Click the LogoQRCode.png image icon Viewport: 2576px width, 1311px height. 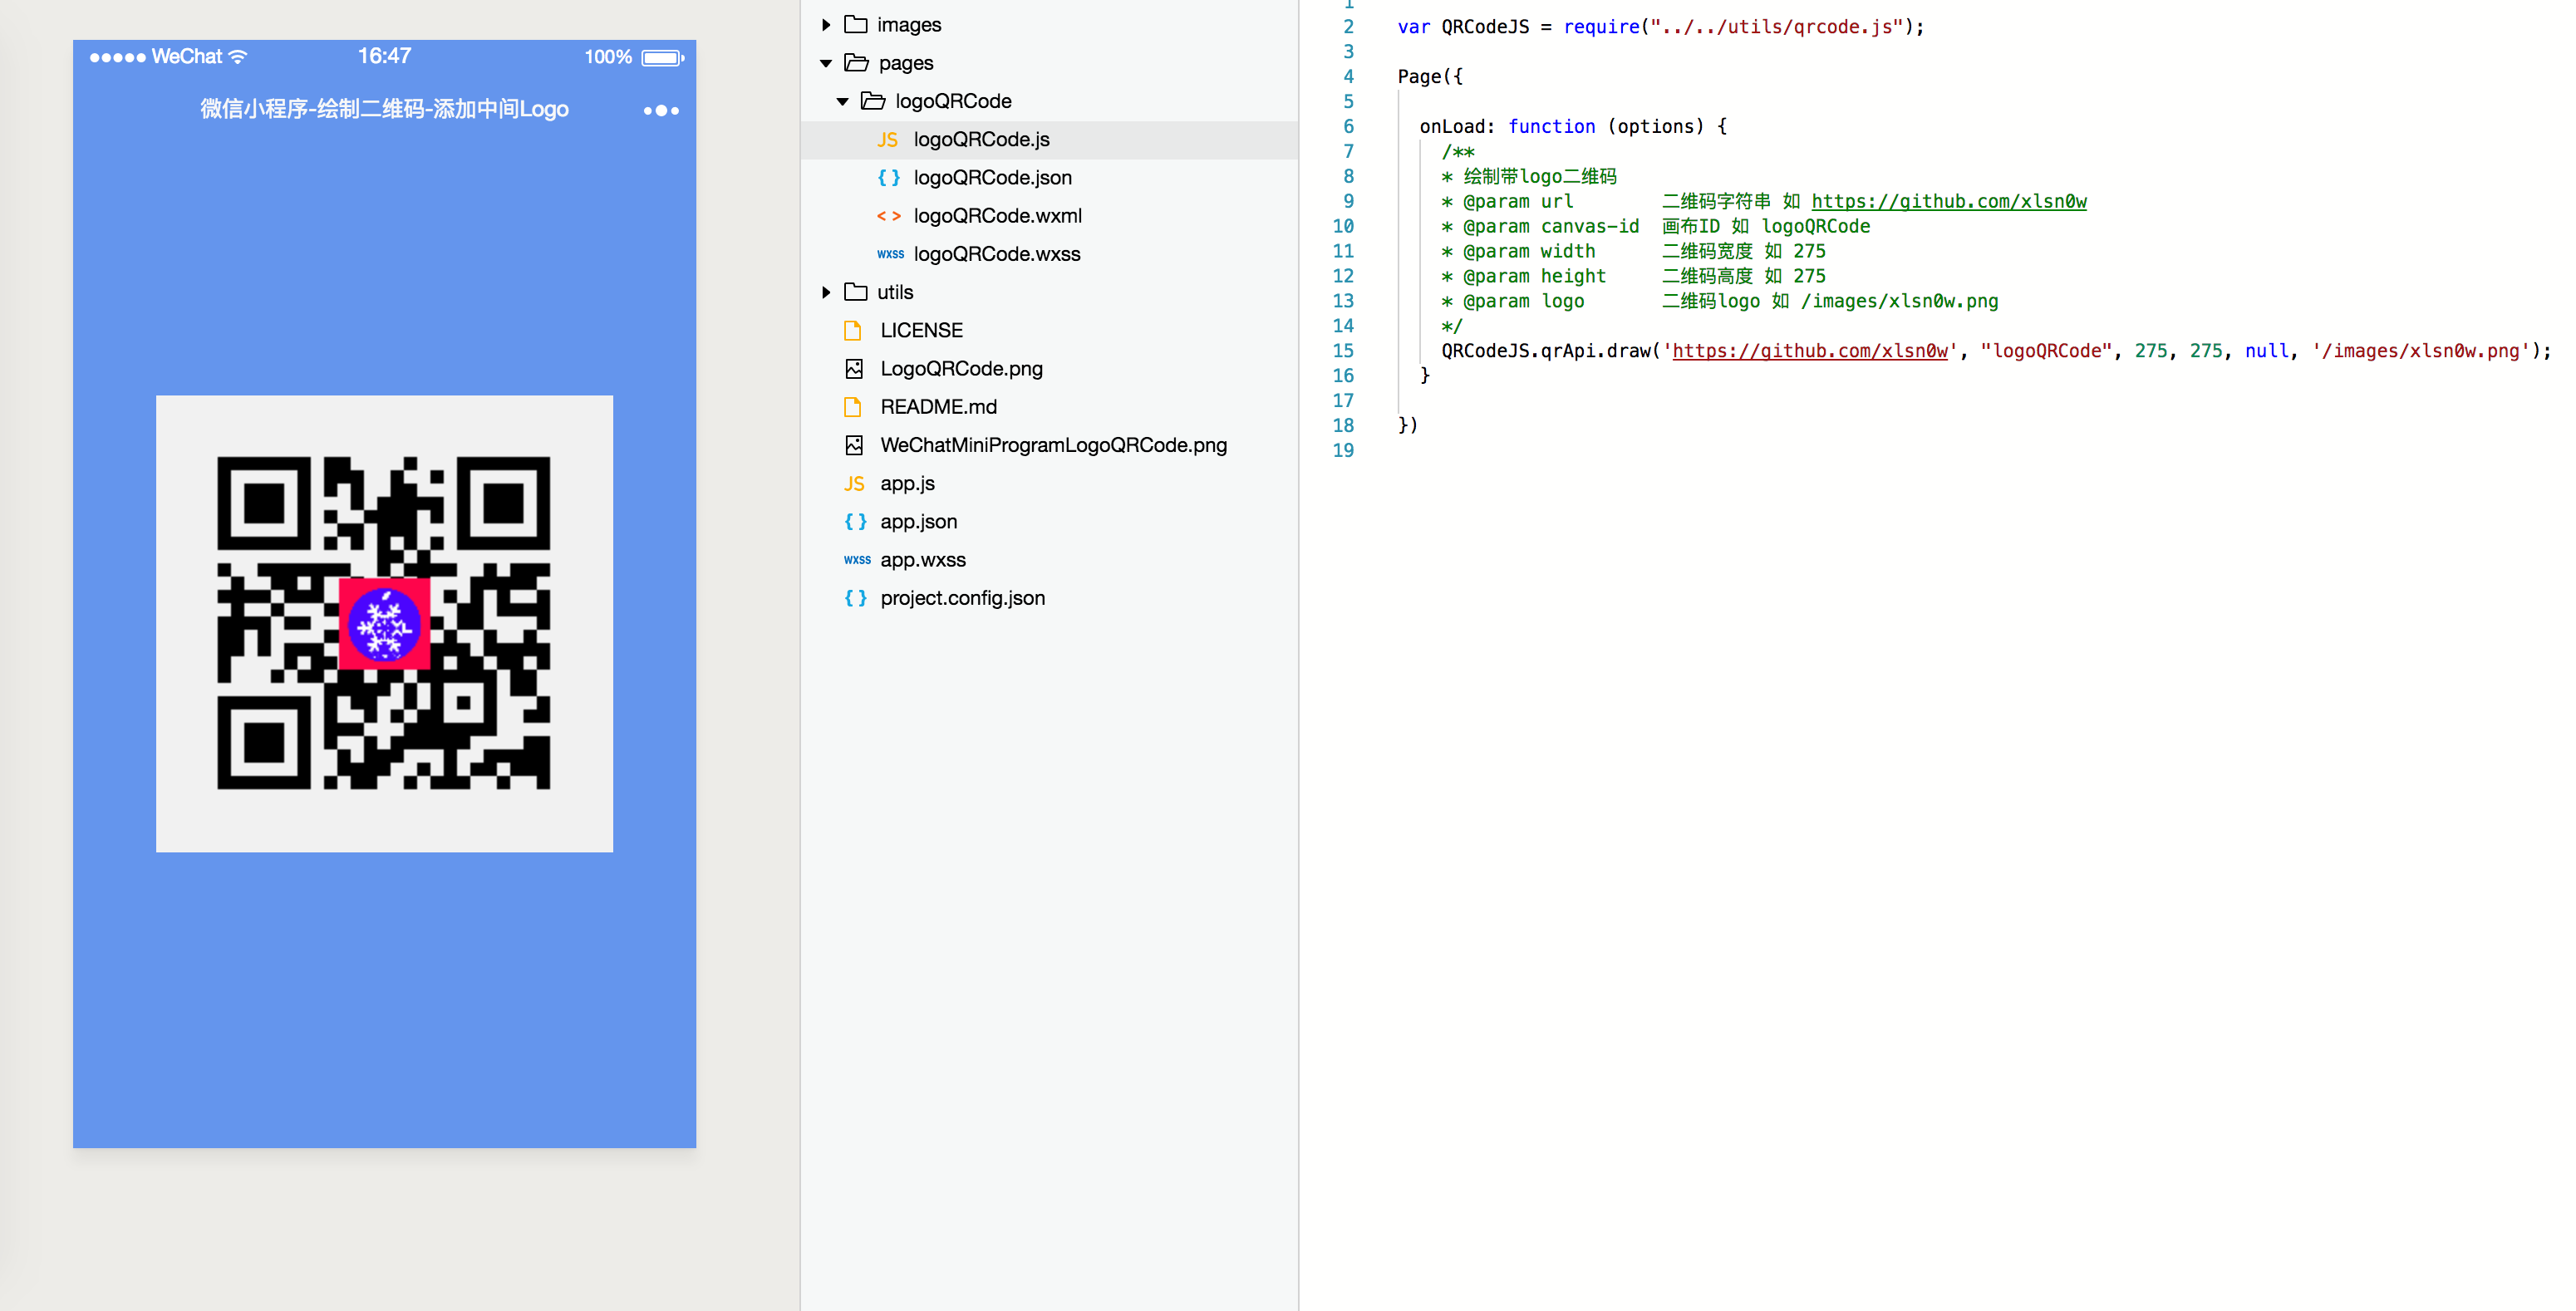(x=854, y=369)
